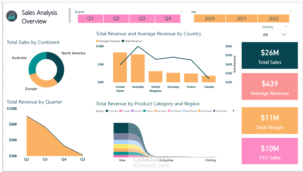The height and width of the screenshot is (172, 303).
Task: Open the Country dropdown
Action: click(x=274, y=35)
